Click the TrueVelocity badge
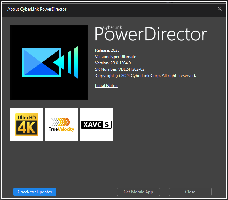The height and width of the screenshot is (200, 228). pyautogui.click(x=62, y=125)
